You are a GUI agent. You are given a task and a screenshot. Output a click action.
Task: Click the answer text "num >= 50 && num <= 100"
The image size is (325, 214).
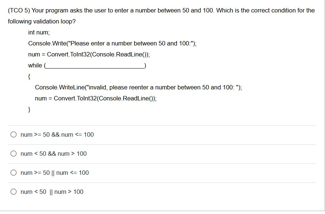(57, 134)
